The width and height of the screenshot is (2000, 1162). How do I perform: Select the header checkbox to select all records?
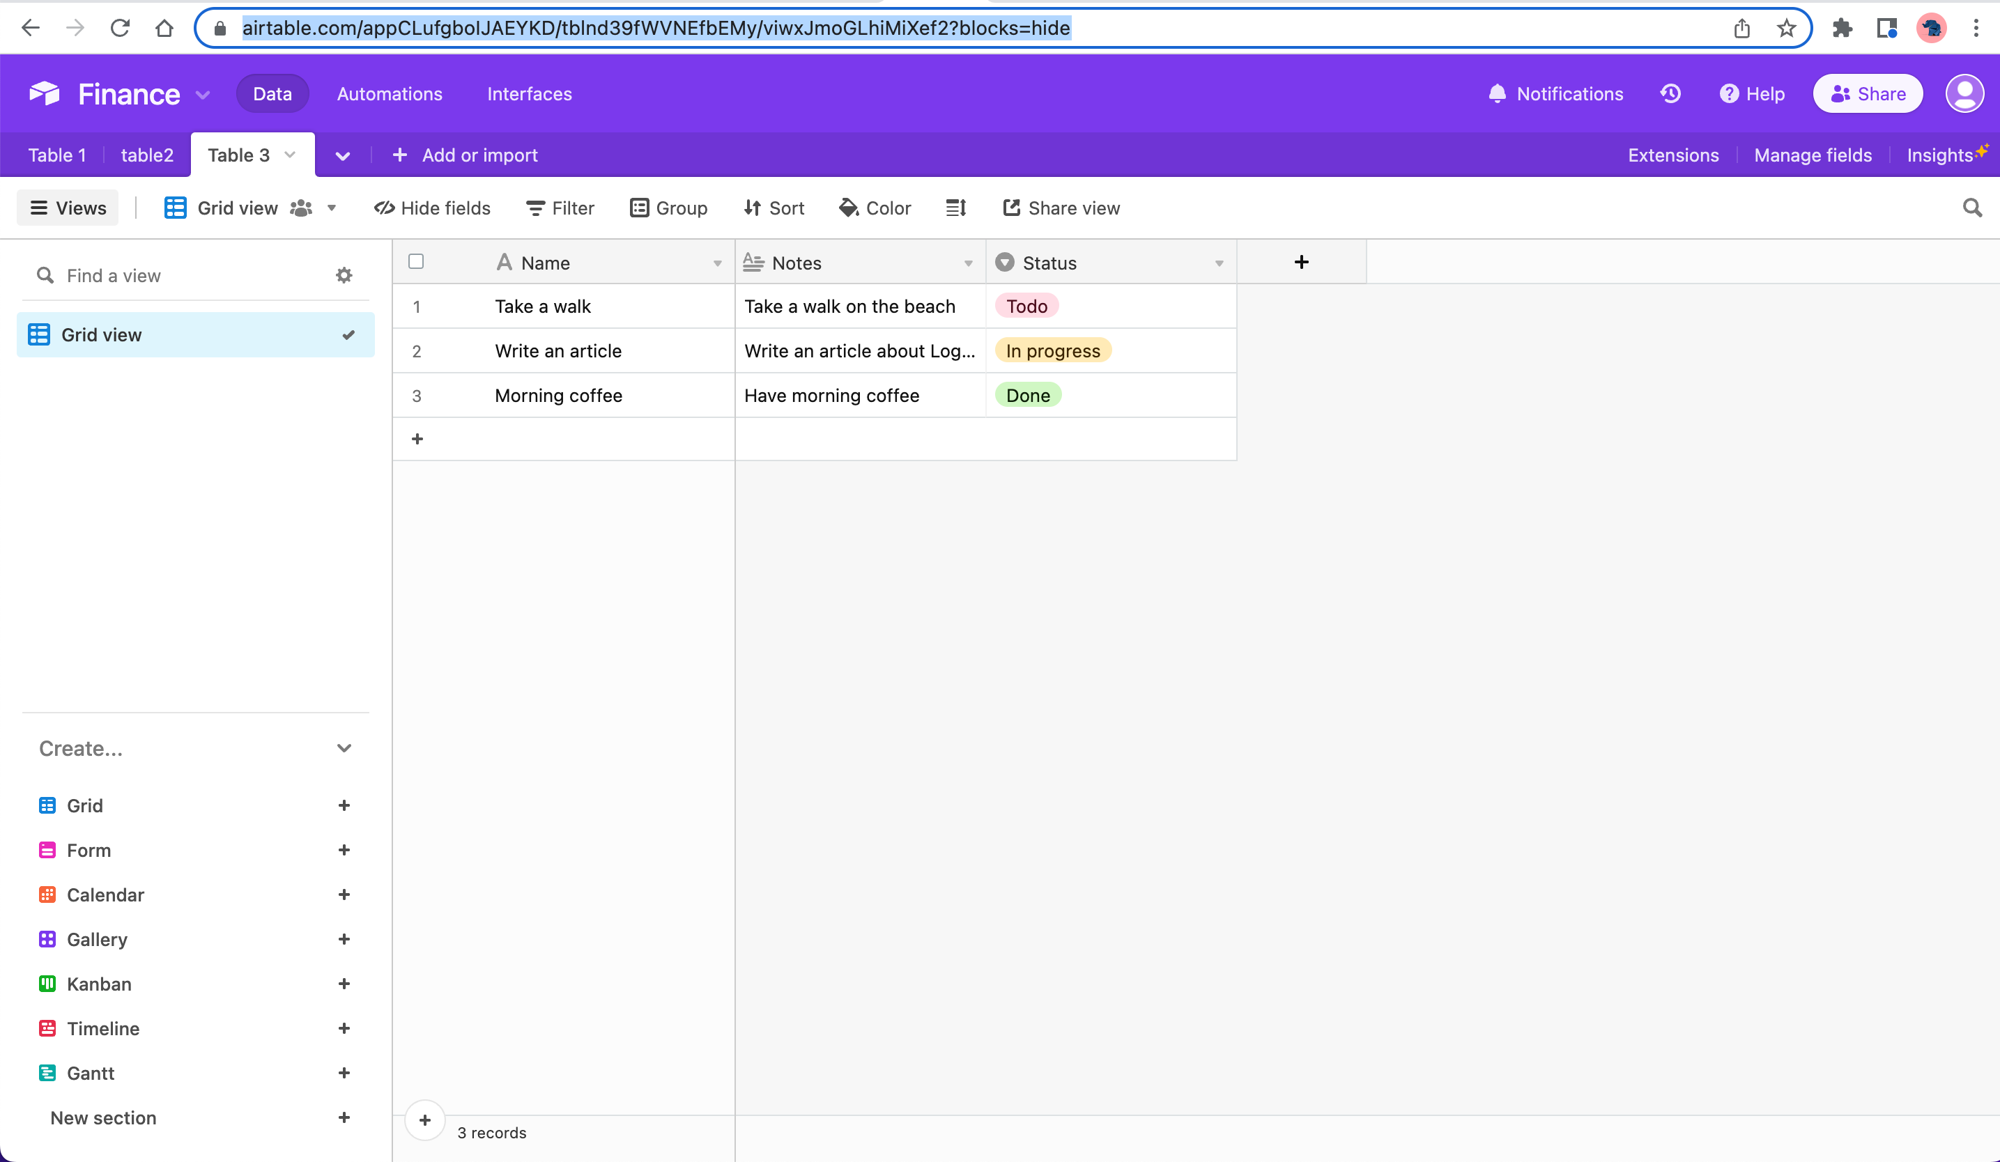click(x=416, y=261)
